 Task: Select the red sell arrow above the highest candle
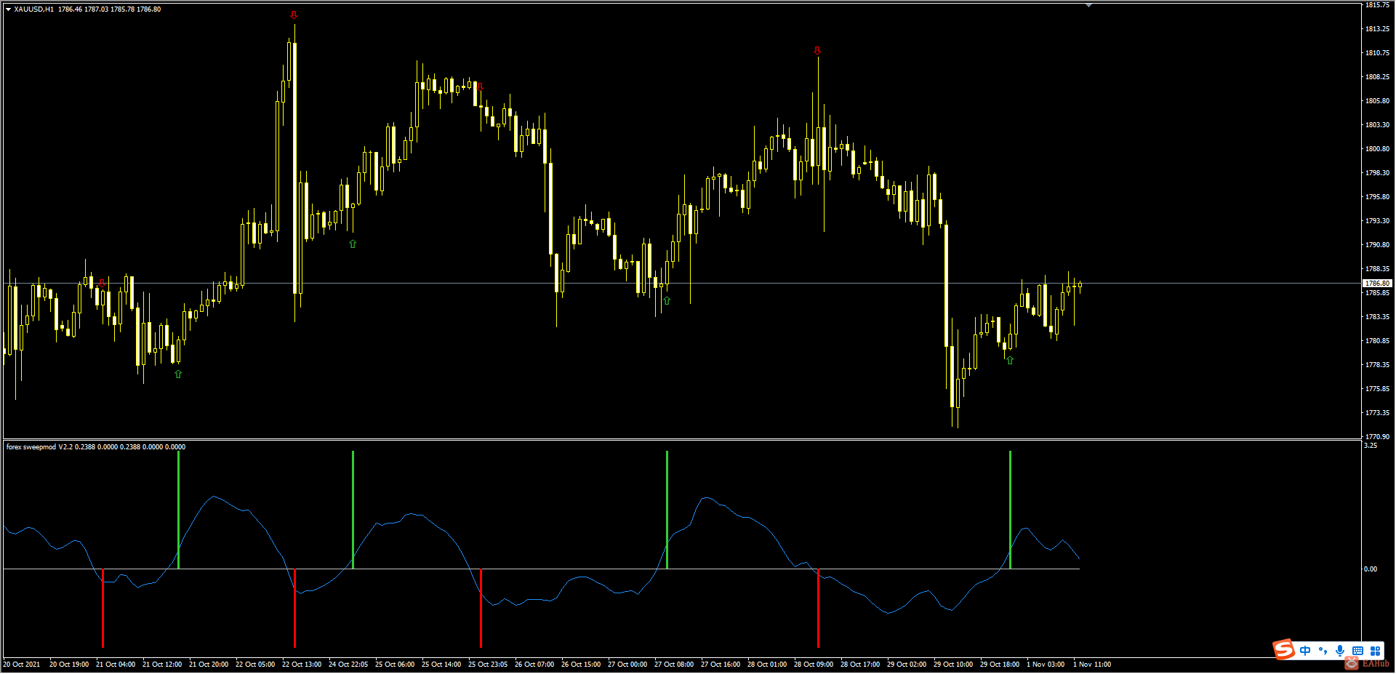294,15
